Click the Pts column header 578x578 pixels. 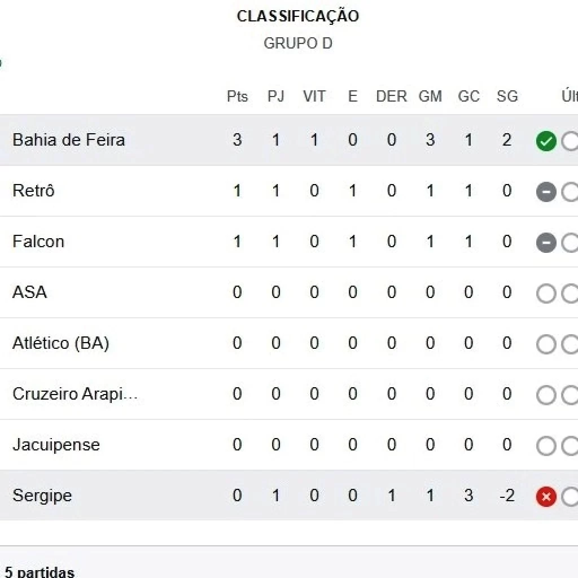tap(237, 97)
